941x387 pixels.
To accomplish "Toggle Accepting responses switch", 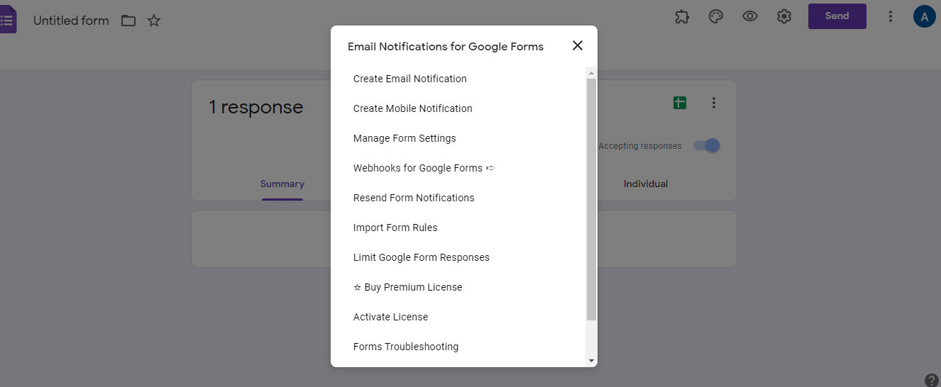I will coord(706,145).
